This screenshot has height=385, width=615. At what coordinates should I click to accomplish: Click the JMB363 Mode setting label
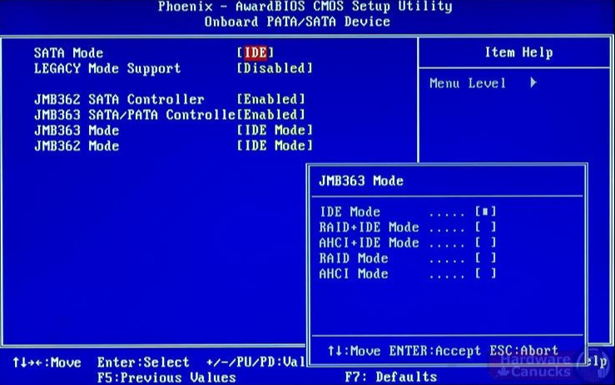click(77, 131)
